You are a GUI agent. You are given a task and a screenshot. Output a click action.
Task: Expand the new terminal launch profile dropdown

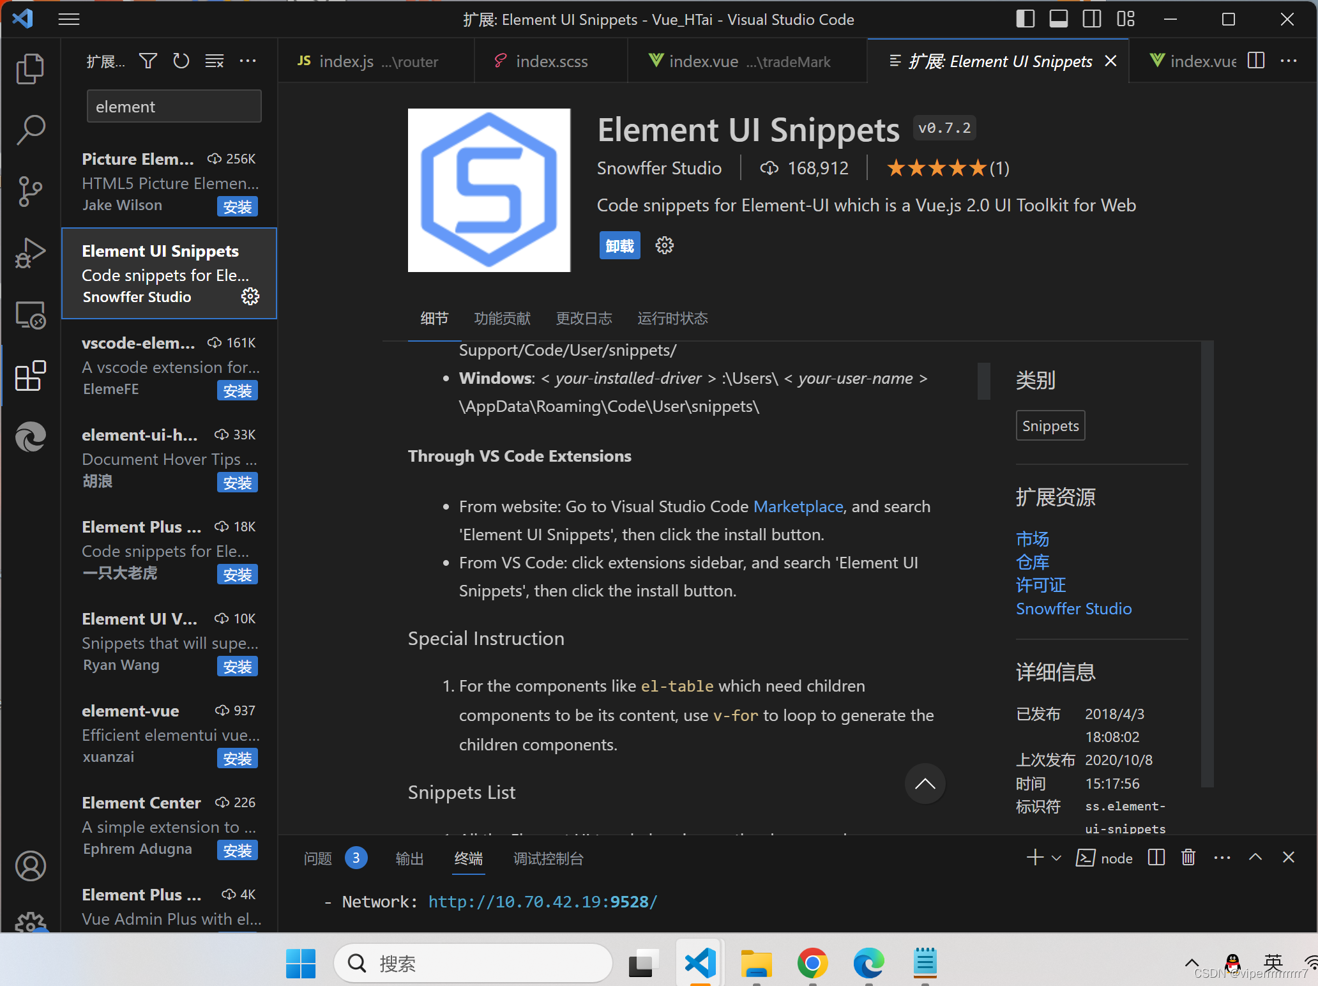[1056, 858]
